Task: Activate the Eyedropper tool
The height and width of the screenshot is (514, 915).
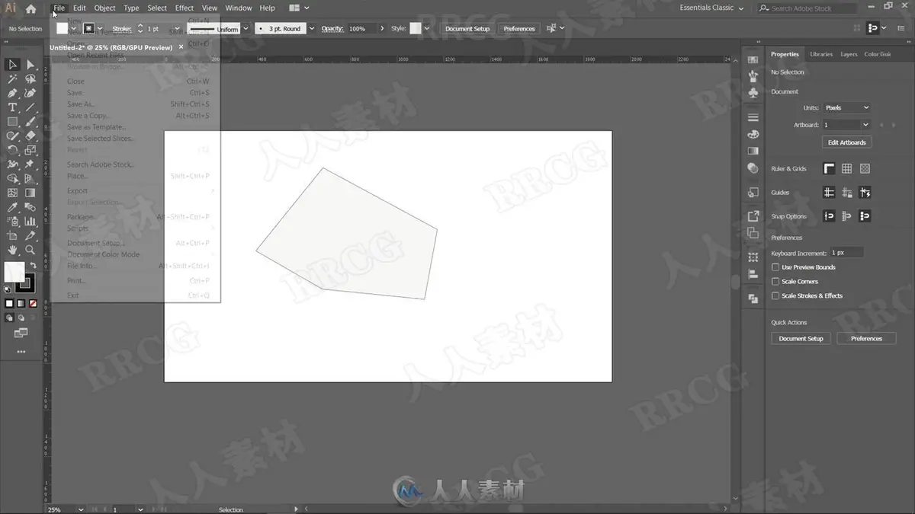Action: click(x=12, y=207)
